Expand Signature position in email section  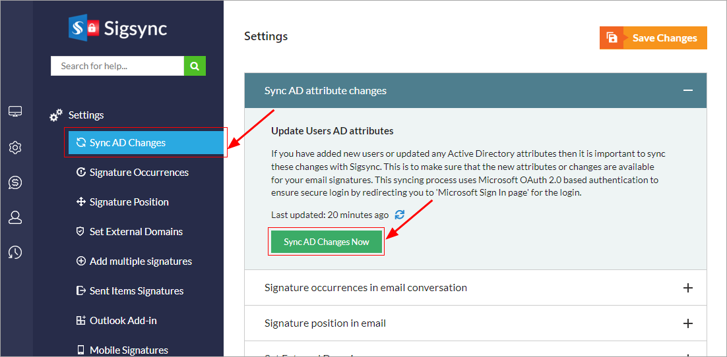[687, 323]
